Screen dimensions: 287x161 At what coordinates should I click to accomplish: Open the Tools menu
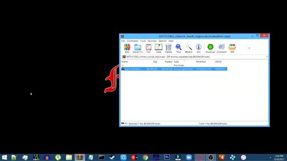143,41
